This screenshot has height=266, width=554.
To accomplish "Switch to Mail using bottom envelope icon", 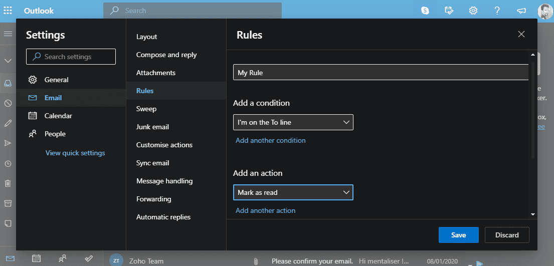I will pos(10,258).
